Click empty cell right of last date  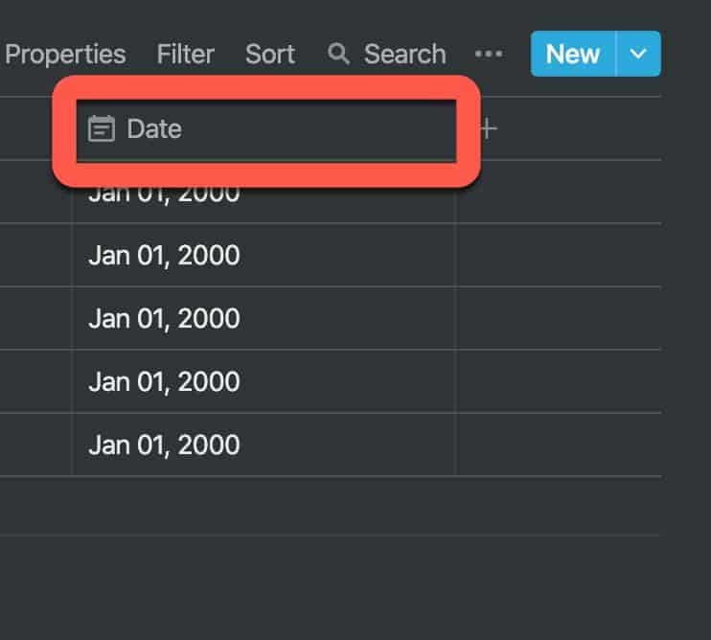coord(559,445)
